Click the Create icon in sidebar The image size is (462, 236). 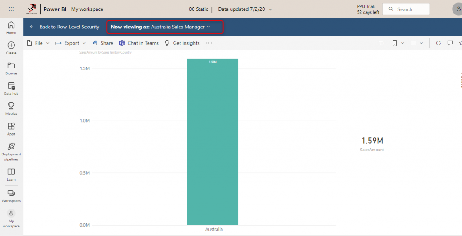[11, 48]
